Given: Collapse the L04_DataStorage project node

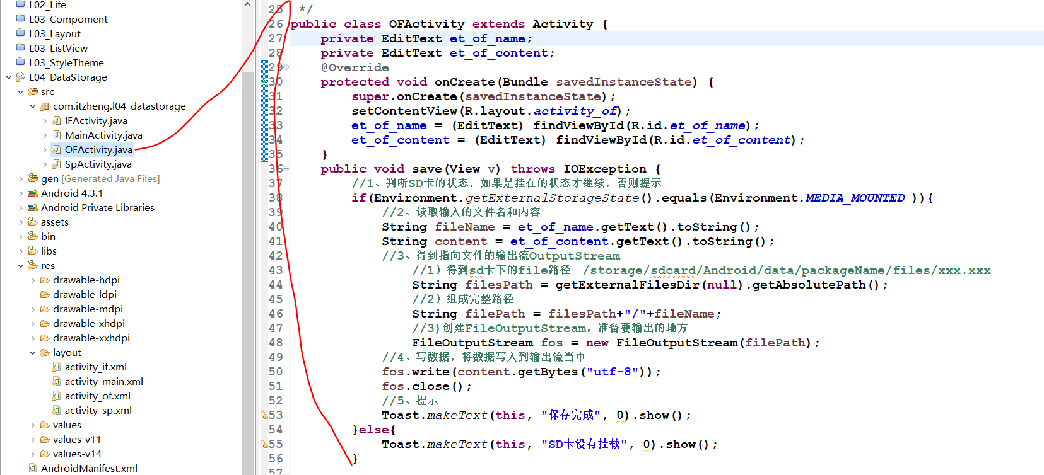Looking at the screenshot, I should pos(8,77).
